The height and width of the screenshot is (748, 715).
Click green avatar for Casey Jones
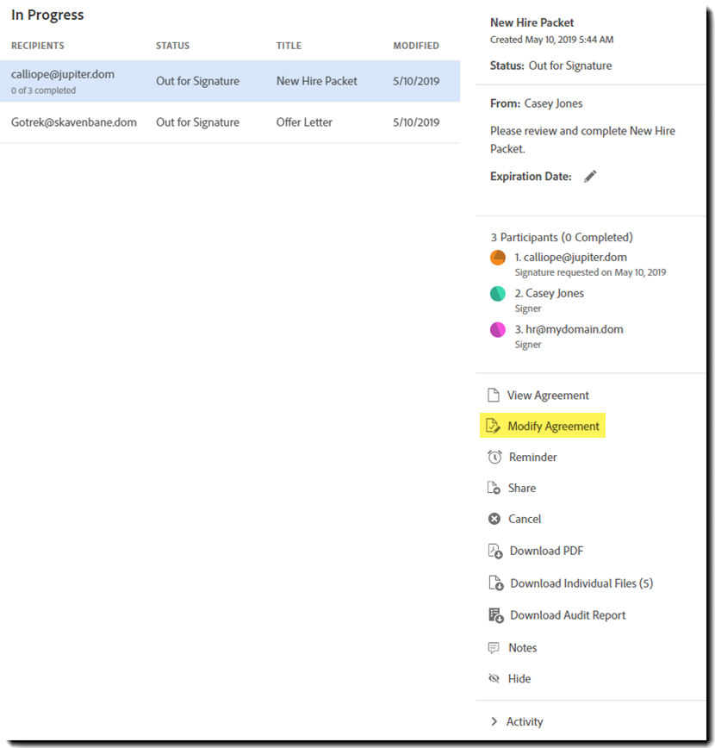[498, 293]
